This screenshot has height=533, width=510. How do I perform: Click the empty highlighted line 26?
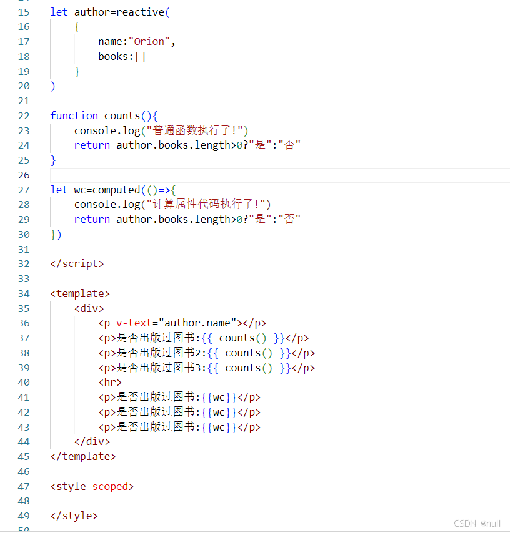pyautogui.click(x=280, y=175)
